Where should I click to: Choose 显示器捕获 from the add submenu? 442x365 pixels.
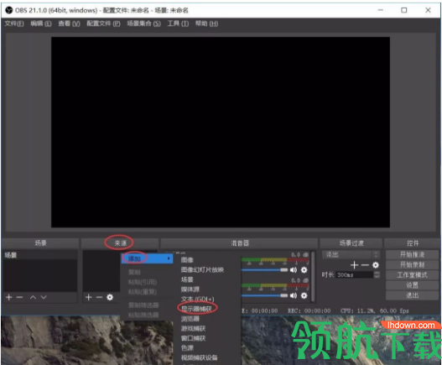(196, 309)
